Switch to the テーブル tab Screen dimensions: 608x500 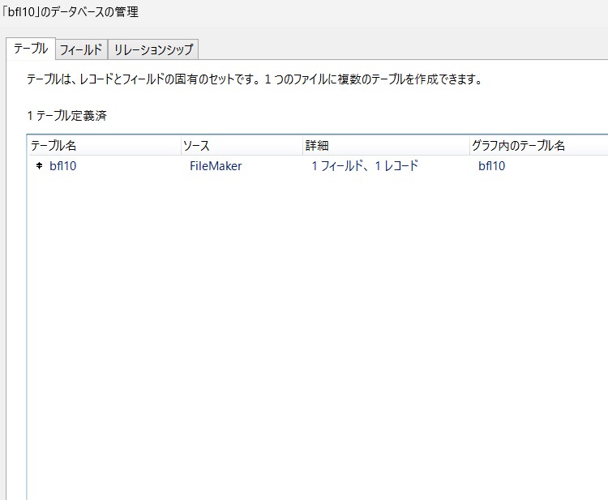coord(31,49)
